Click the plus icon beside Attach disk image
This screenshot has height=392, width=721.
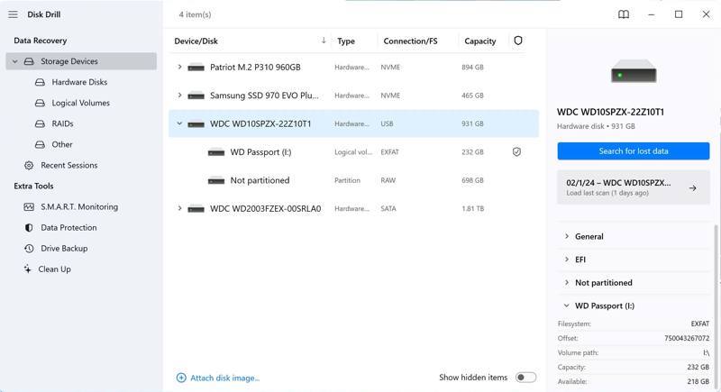(181, 378)
